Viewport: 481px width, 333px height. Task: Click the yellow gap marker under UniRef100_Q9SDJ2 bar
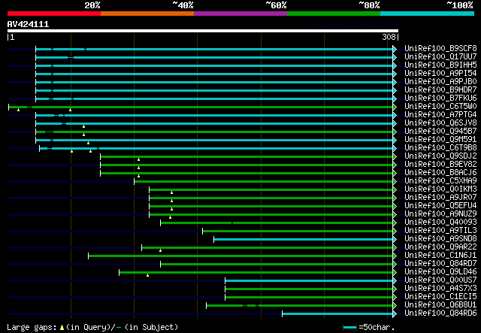pos(138,159)
